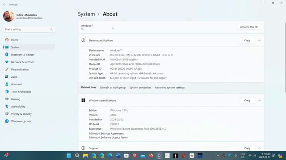Open Microsoft Services Agreement link

point(106,133)
